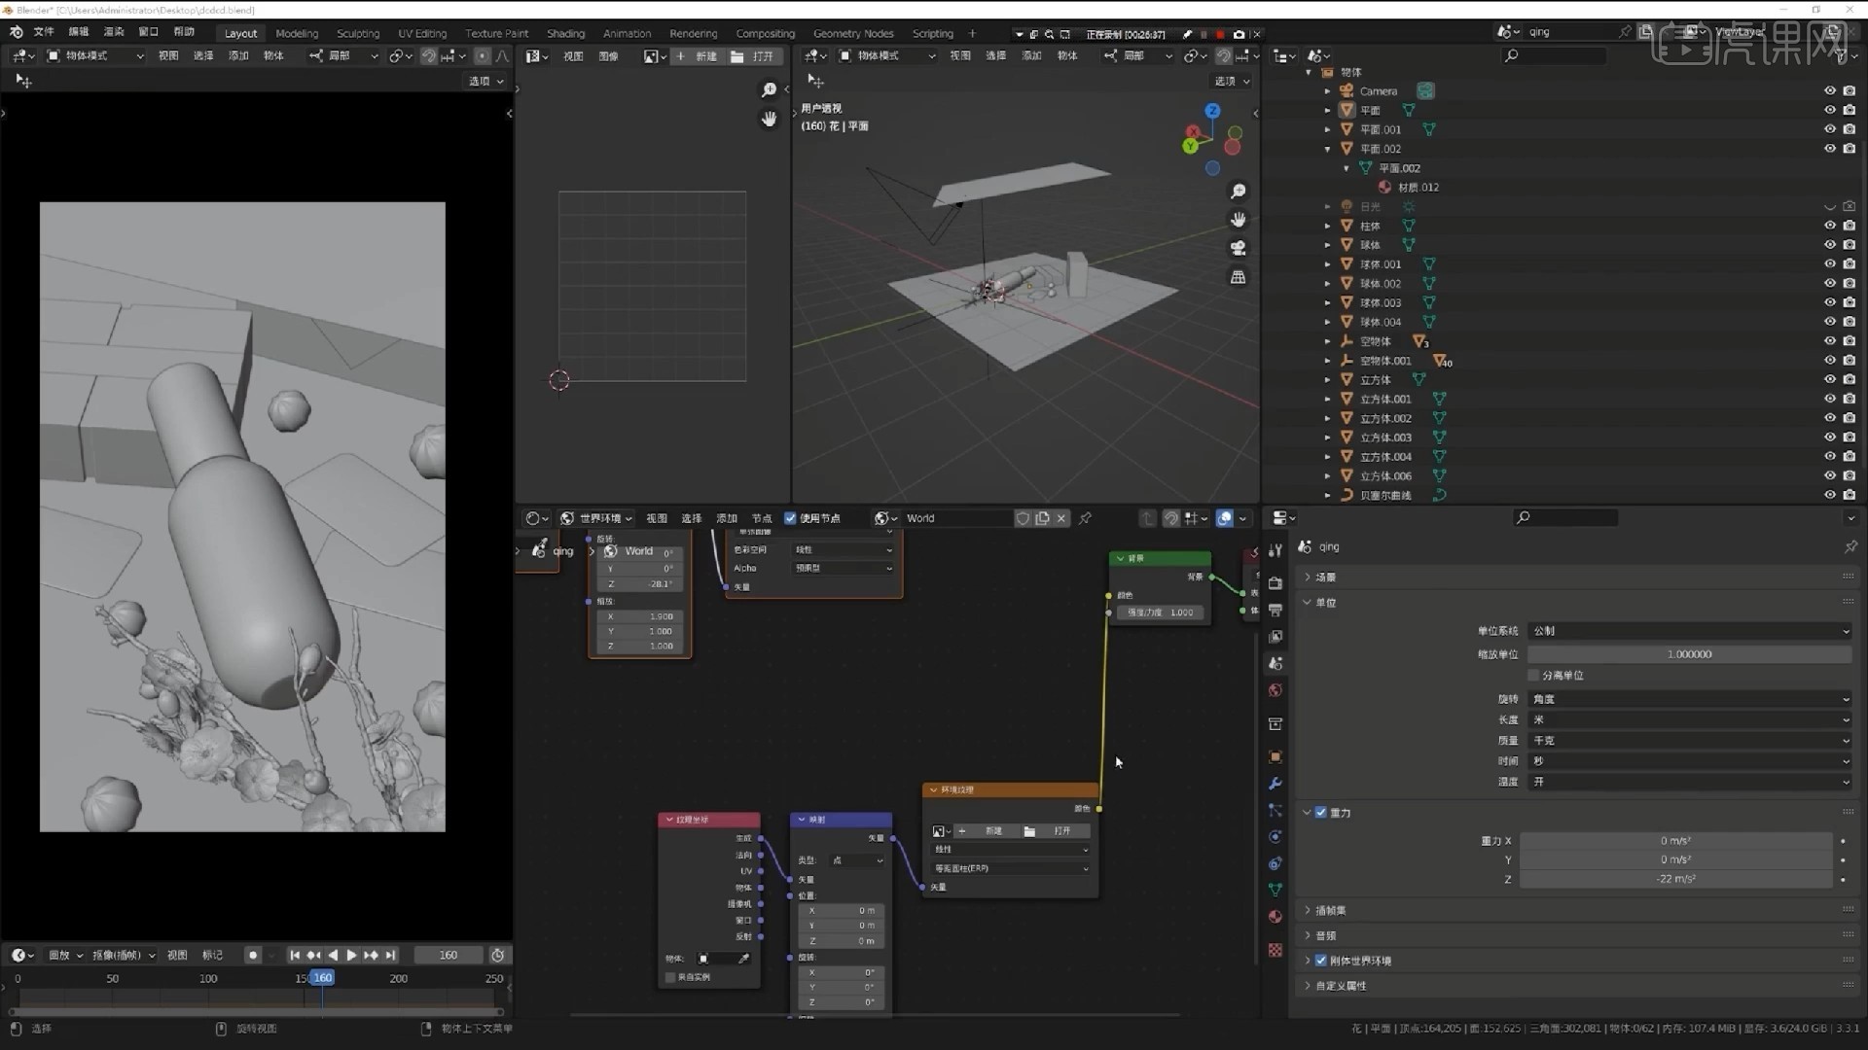Open the Object Data properties tab
1868x1050 pixels.
[x=1275, y=890]
